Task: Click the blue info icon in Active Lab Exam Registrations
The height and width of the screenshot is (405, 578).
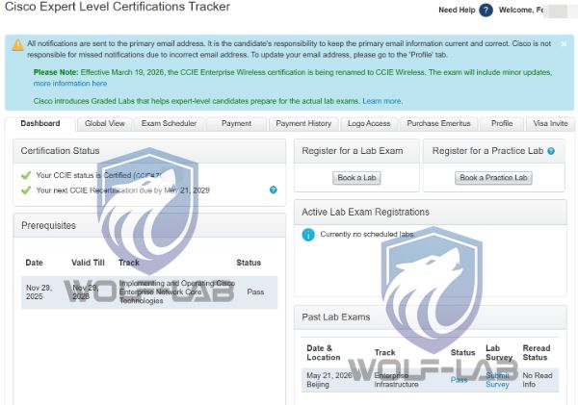Action: tap(308, 235)
